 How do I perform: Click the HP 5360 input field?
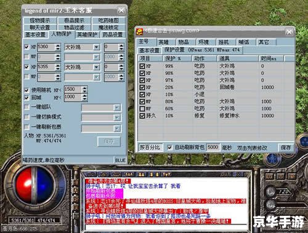[46, 47]
